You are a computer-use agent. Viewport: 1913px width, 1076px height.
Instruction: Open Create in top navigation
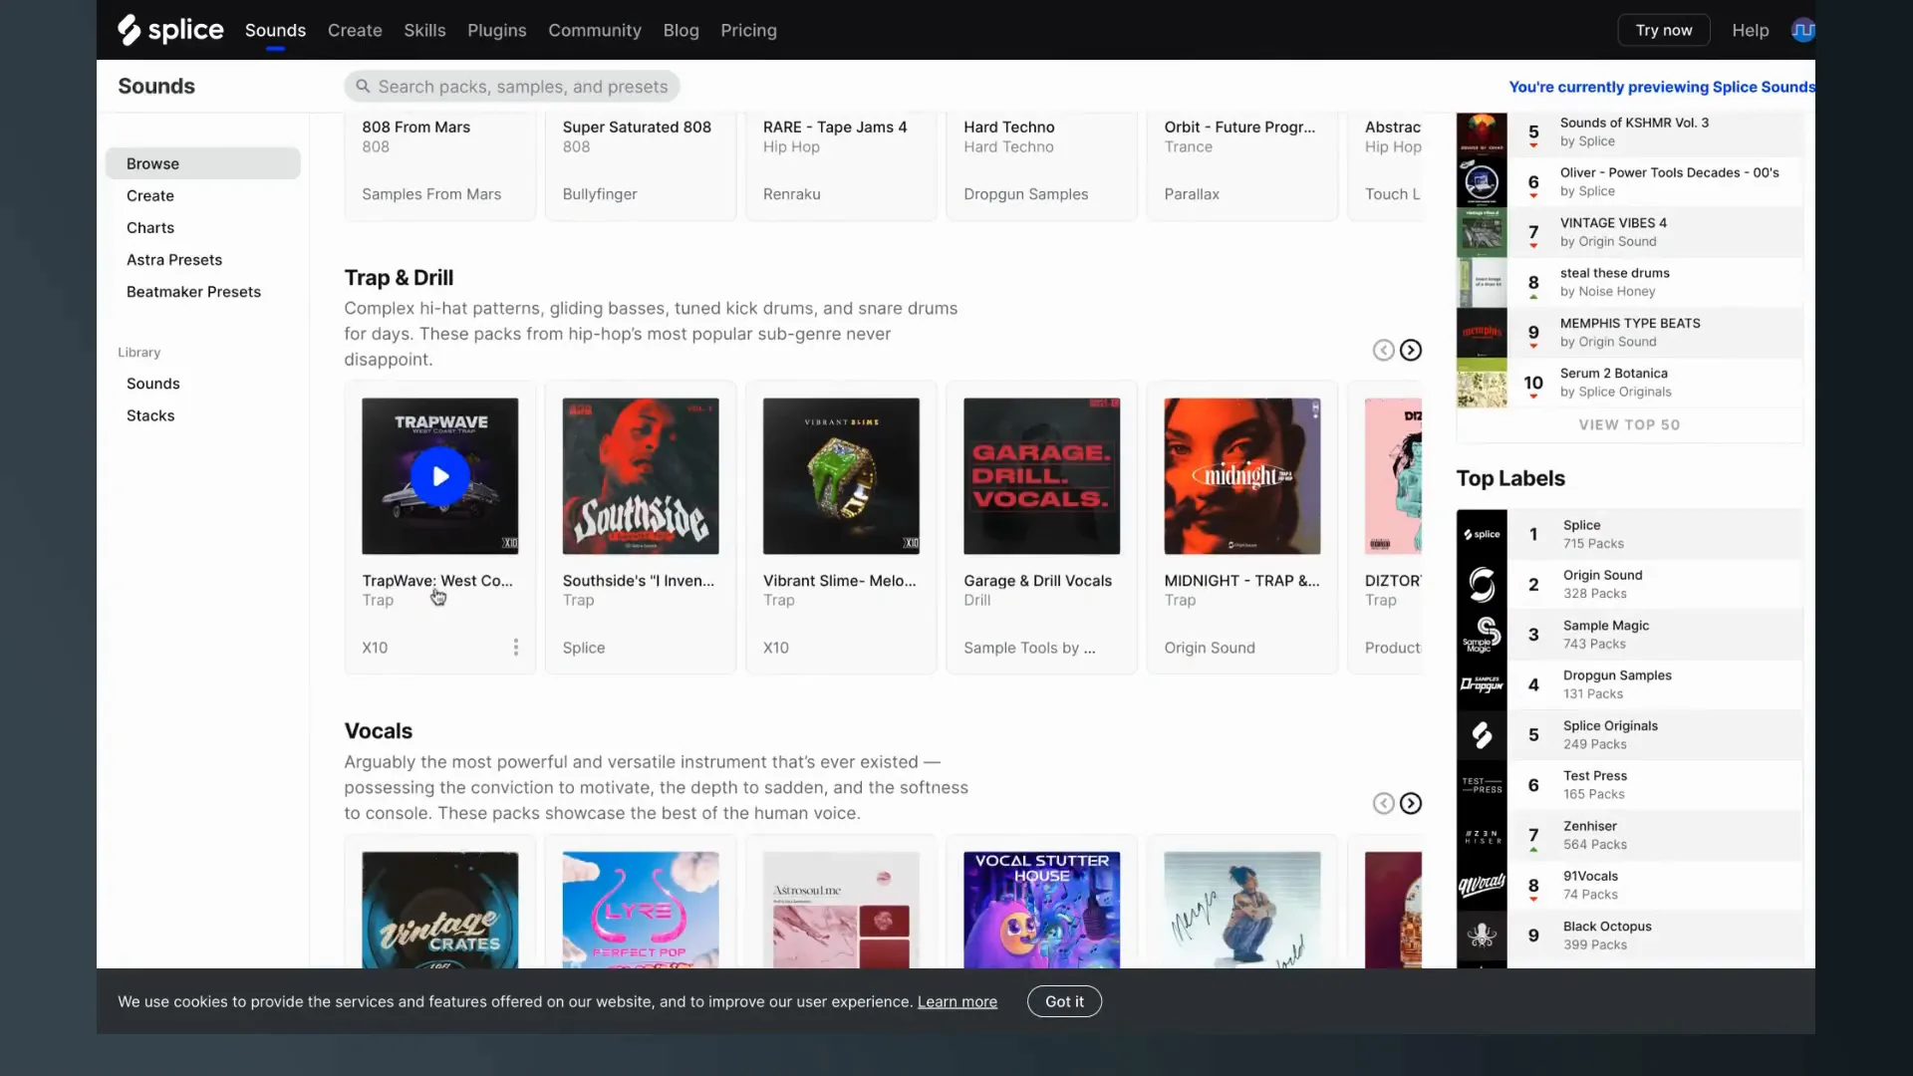(355, 30)
